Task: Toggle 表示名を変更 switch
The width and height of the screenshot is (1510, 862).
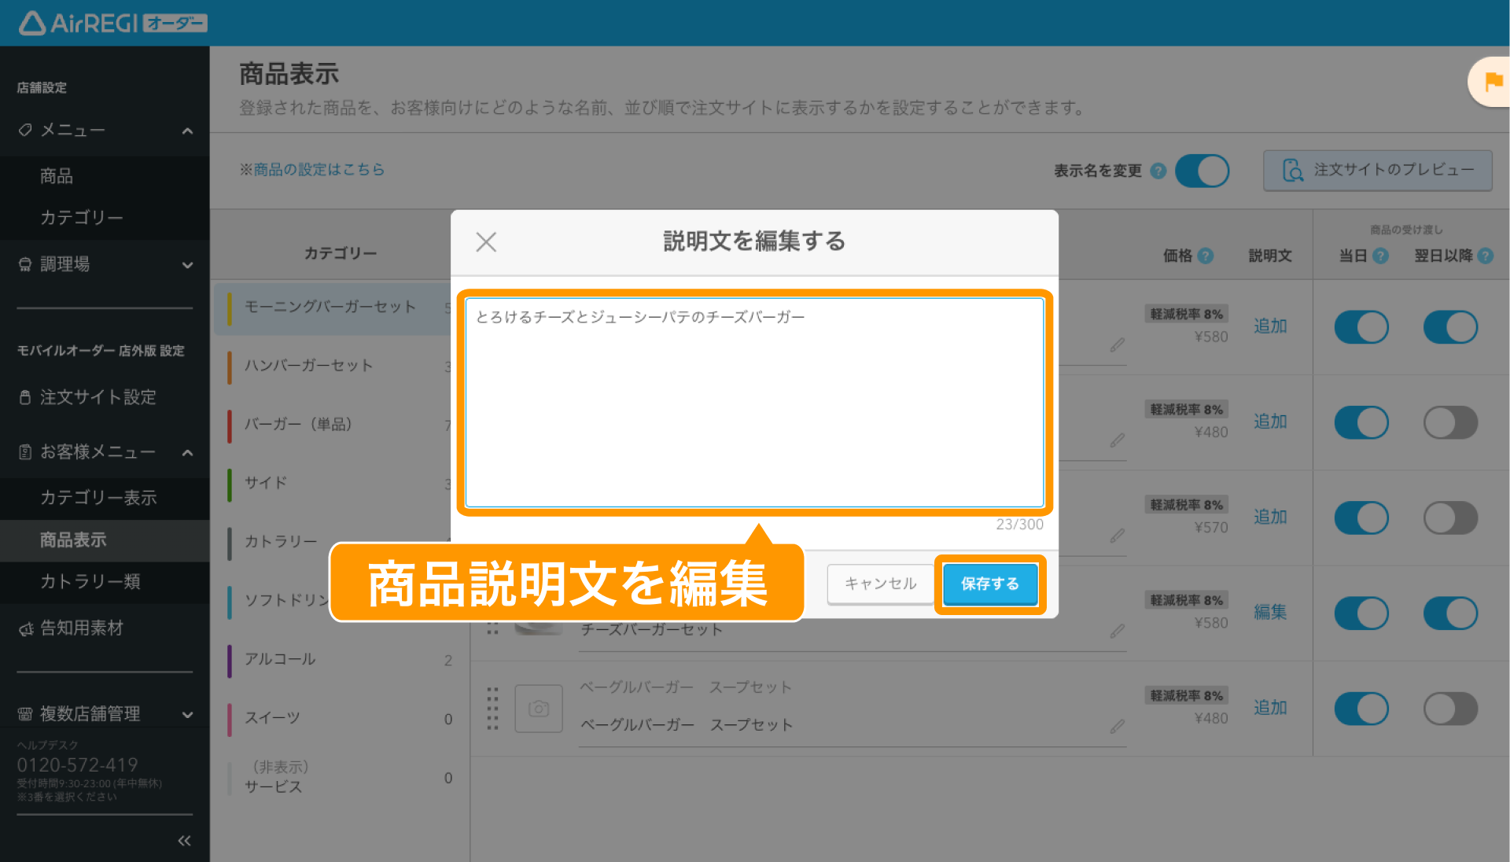Action: (x=1202, y=171)
